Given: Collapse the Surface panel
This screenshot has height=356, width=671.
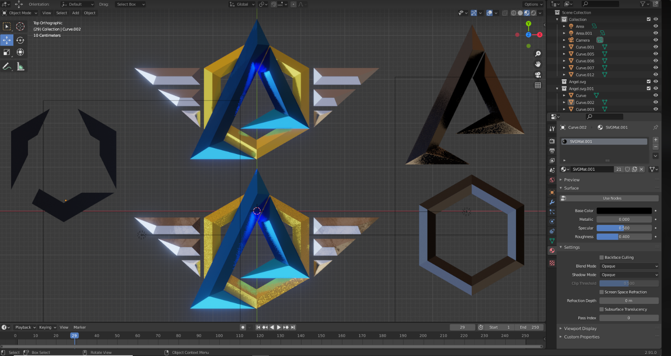Looking at the screenshot, I should click(571, 188).
